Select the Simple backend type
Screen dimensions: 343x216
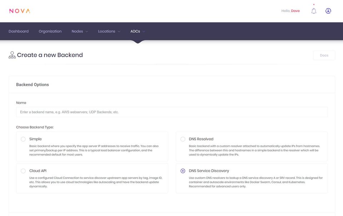[x=23, y=139]
